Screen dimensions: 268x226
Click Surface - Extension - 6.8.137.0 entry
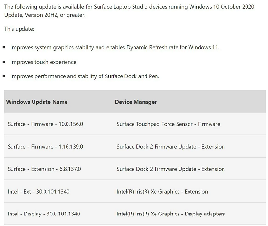point(45,169)
